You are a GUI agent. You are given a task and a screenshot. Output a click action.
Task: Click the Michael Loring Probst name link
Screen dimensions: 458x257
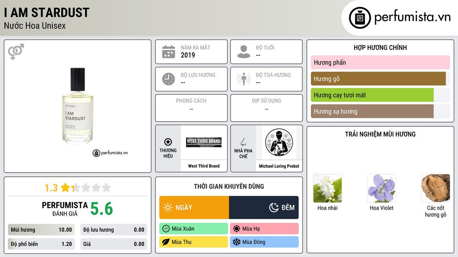[x=279, y=166]
